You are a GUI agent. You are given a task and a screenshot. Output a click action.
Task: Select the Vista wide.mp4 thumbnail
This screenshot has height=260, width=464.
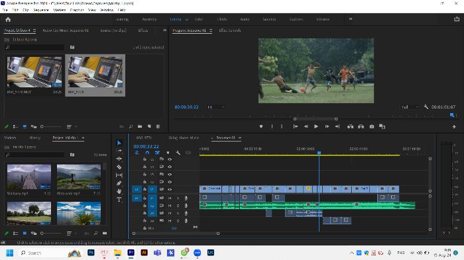pyautogui.click(x=79, y=177)
